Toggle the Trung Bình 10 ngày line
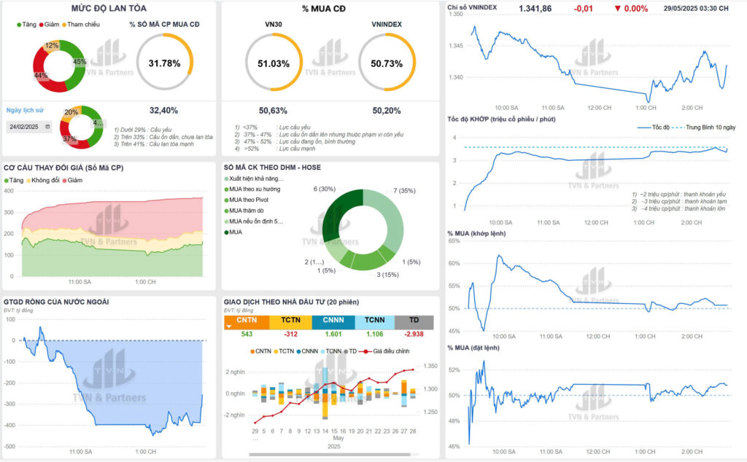 pyautogui.click(x=708, y=127)
